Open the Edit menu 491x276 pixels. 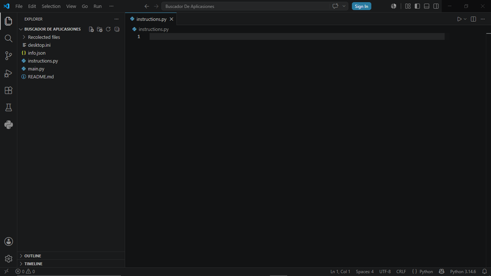(x=32, y=6)
